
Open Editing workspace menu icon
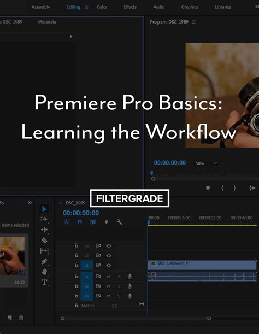tap(86, 7)
